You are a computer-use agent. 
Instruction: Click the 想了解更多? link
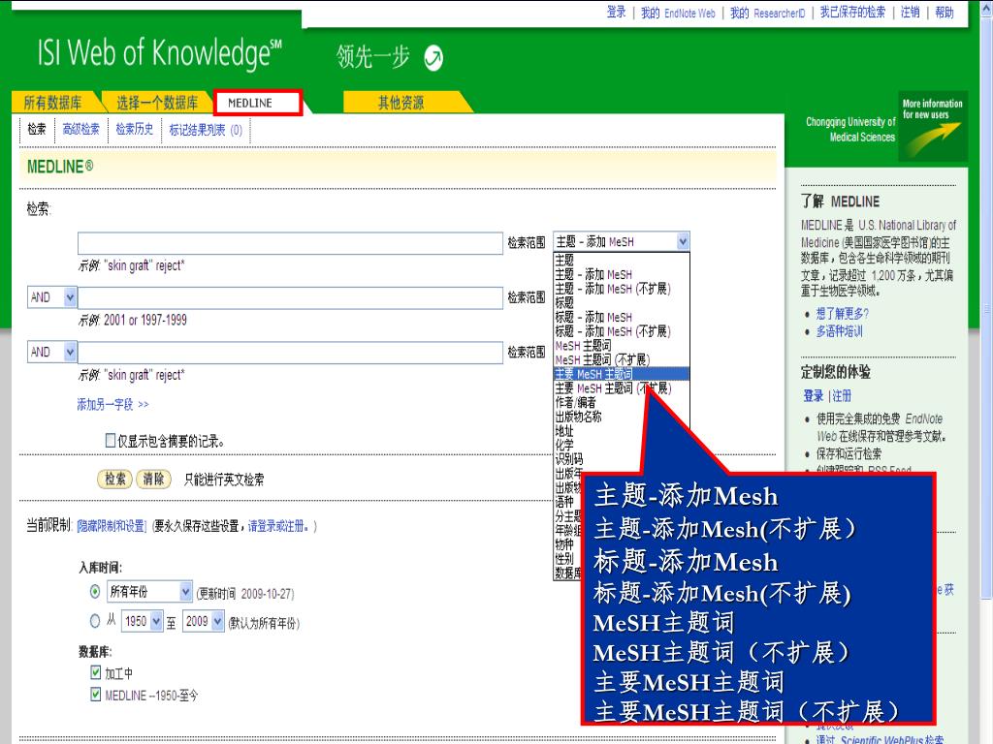(x=843, y=313)
